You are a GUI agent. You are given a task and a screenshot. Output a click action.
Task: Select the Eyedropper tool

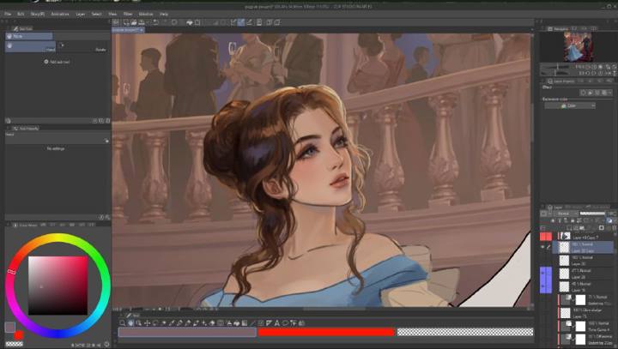click(x=172, y=323)
